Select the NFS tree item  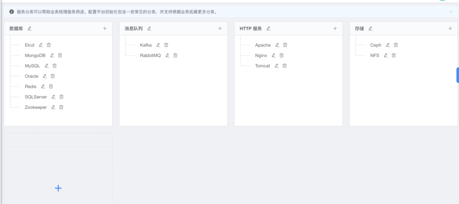(375, 55)
